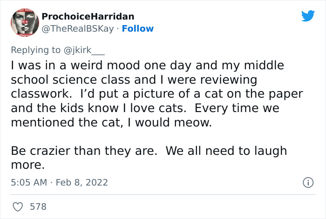The image size is (326, 219).
Task: Click the line 'mentioned the cat, I would meow.'
Action: pos(111,122)
